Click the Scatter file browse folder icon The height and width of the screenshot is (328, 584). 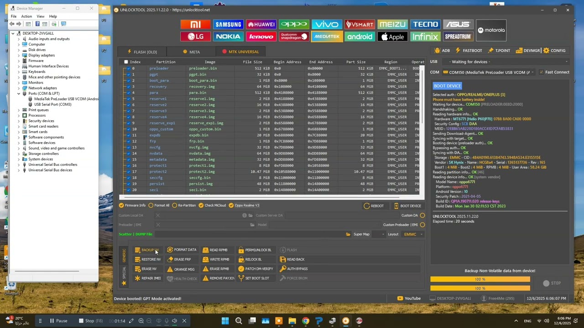[348, 234]
